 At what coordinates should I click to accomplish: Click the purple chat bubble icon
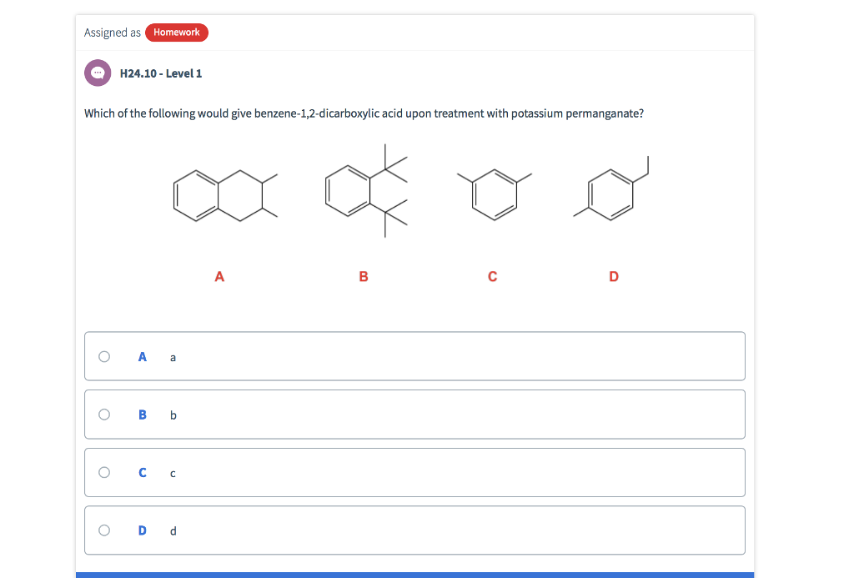98,73
